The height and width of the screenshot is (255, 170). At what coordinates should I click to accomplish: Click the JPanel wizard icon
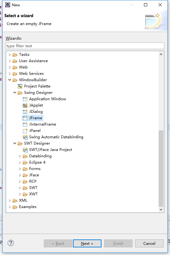(x=25, y=131)
